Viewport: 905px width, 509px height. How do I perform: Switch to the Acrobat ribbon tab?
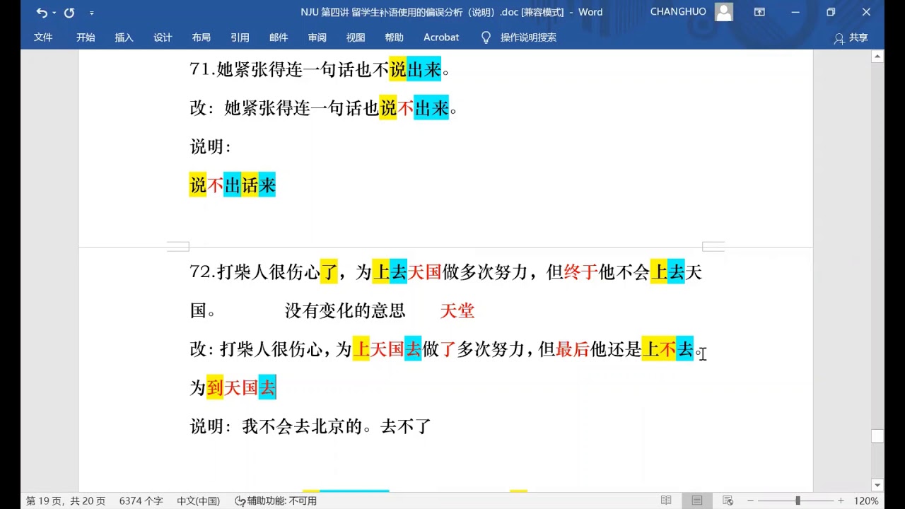click(441, 37)
